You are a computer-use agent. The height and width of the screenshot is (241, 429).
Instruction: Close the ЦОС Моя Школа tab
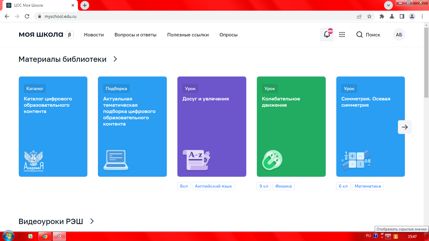click(x=73, y=5)
